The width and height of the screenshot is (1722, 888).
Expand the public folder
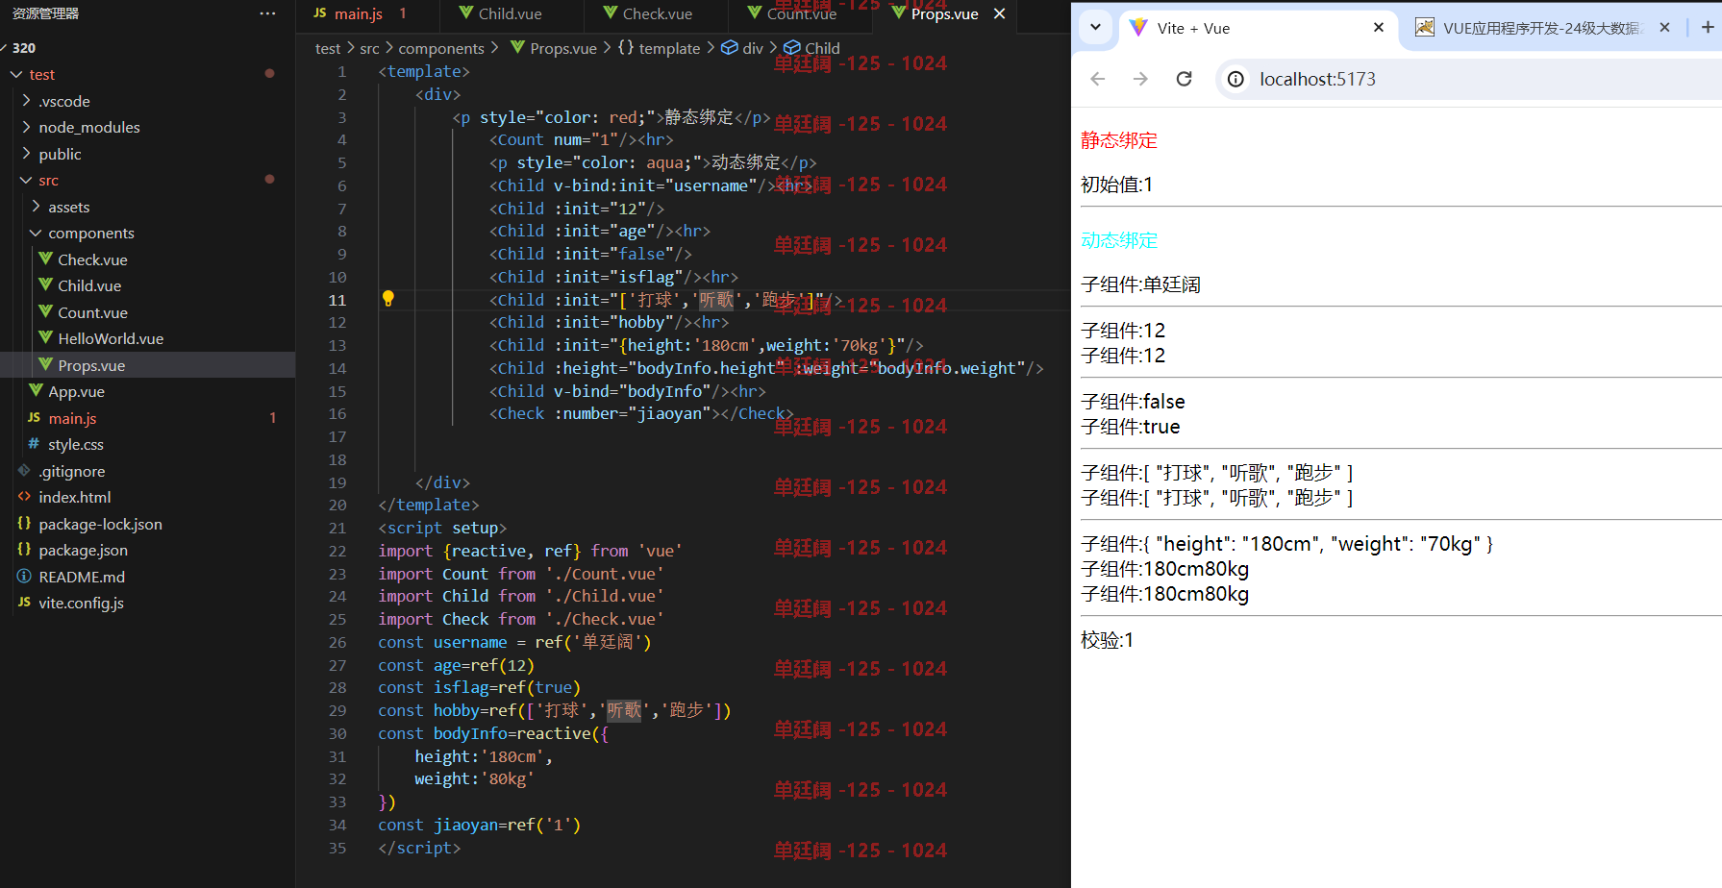tap(26, 153)
